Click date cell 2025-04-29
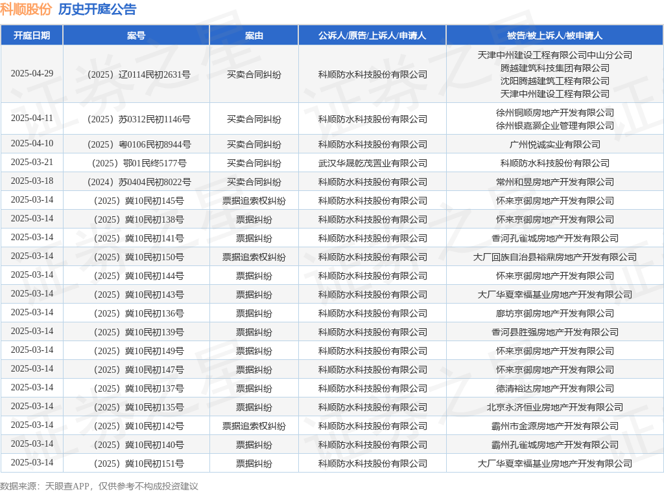Viewport: 664px width, 492px height. coord(32,74)
